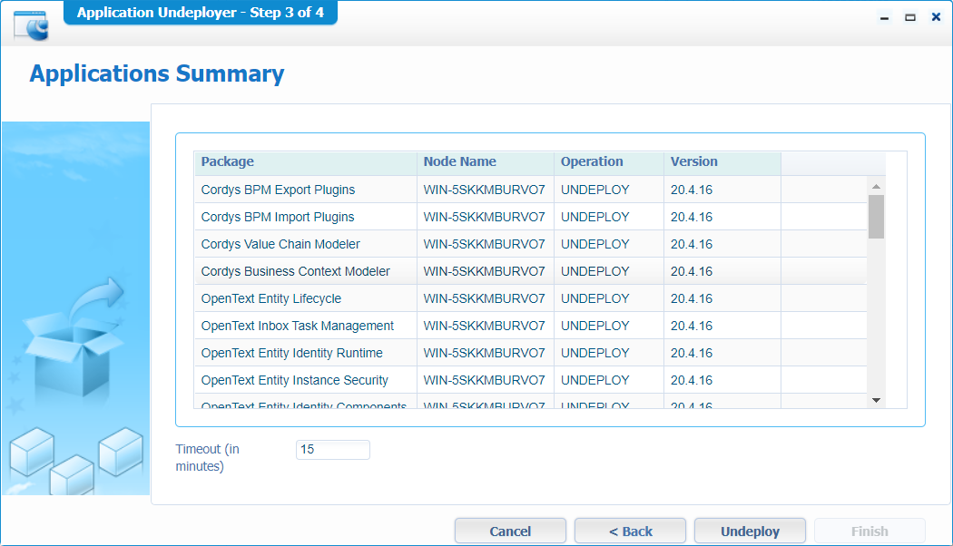Click the table scrollbar up arrow
This screenshot has width=953, height=546.
tap(876, 187)
